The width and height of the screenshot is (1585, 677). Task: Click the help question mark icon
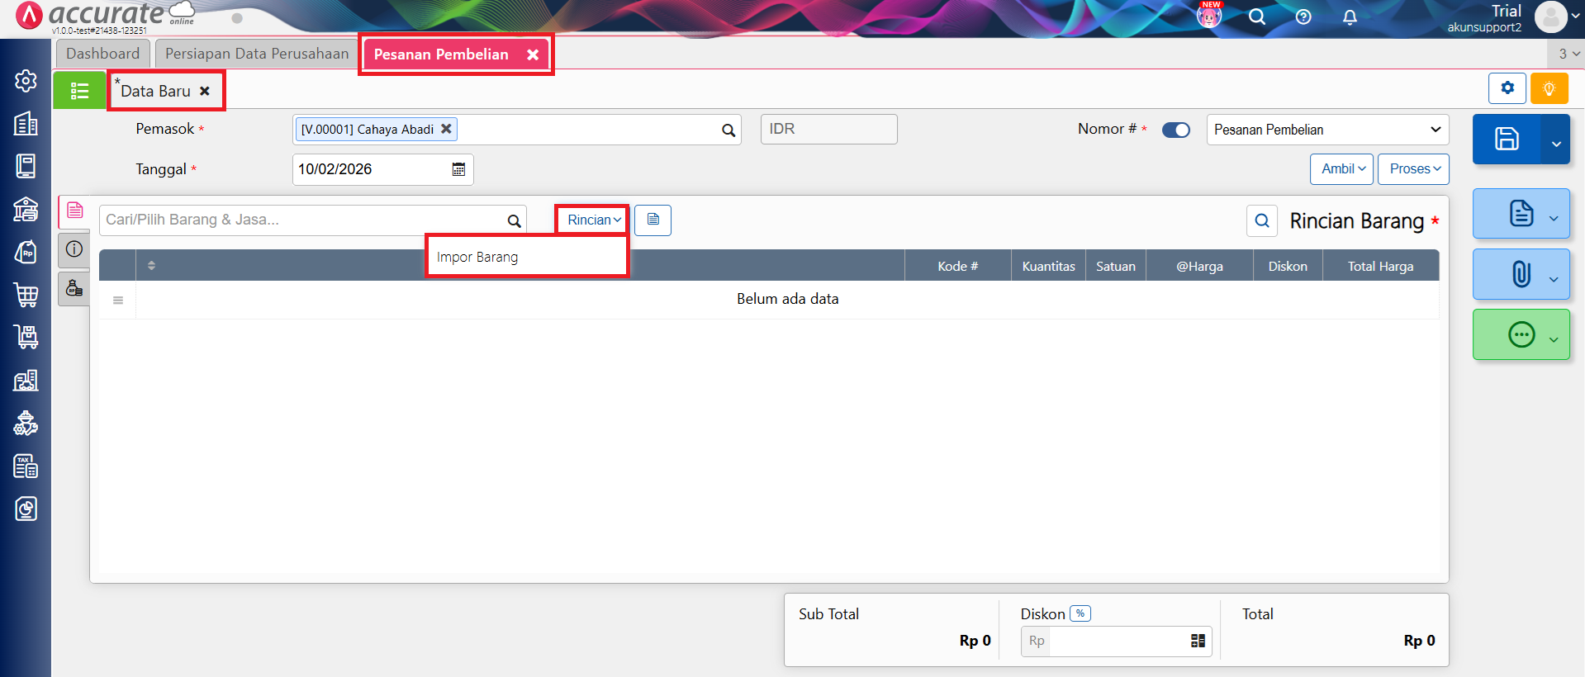tap(1303, 17)
